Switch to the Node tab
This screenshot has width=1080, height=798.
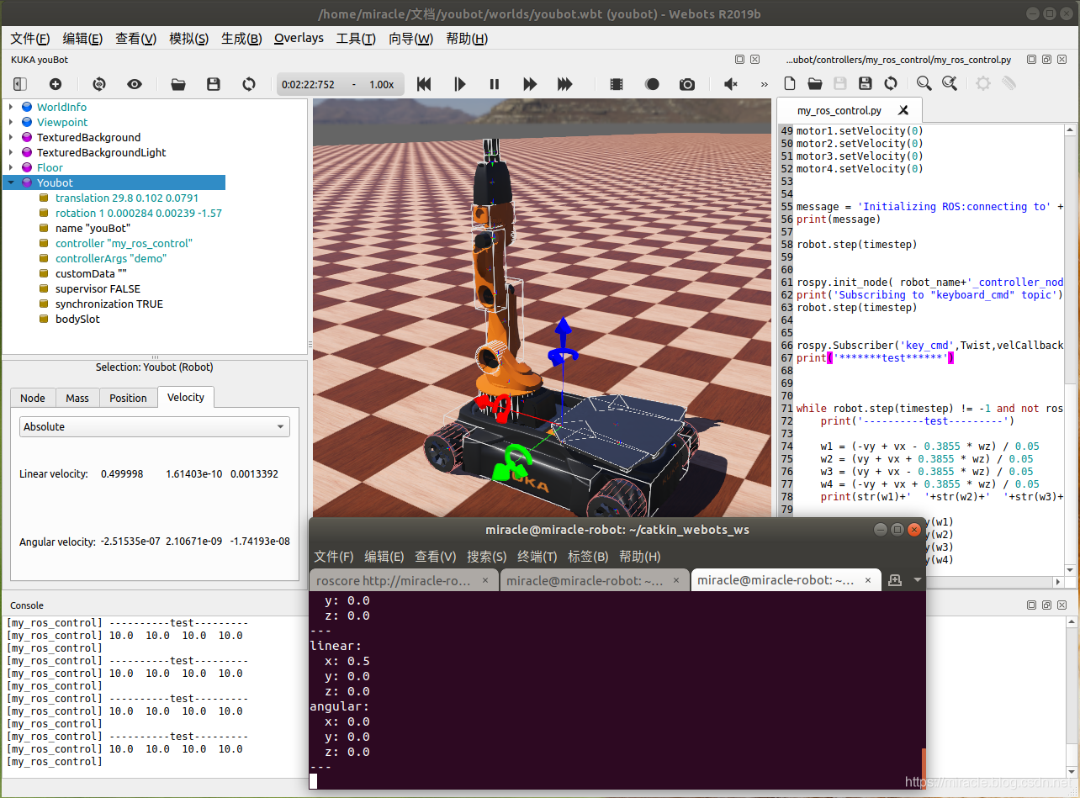(x=33, y=398)
